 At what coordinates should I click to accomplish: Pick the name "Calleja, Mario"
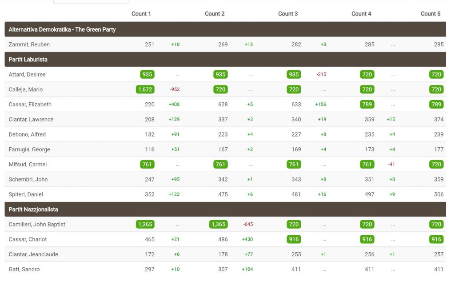tap(25, 89)
